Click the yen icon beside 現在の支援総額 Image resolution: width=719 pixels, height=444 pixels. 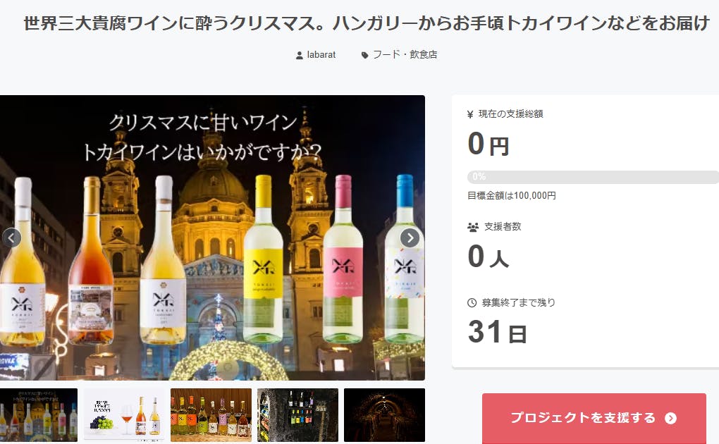(x=470, y=114)
